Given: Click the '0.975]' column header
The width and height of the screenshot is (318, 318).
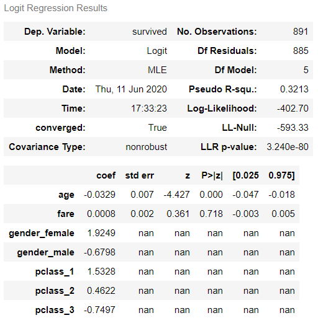Looking at the screenshot, I should [281, 176].
